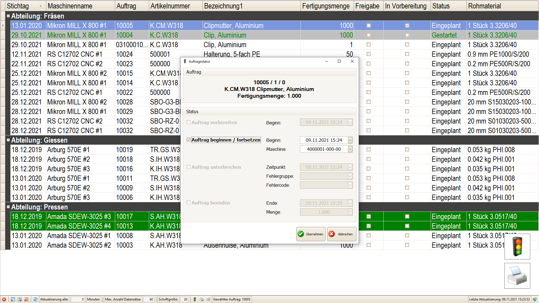Image resolution: width=539 pixels, height=303 pixels.
Task: Open the active Beginn date dropdown
Action: pyautogui.click(x=350, y=140)
